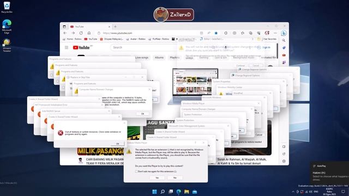This screenshot has width=349, height=196.
Task: Open File Explorer from taskbar
Action: tap(186, 192)
